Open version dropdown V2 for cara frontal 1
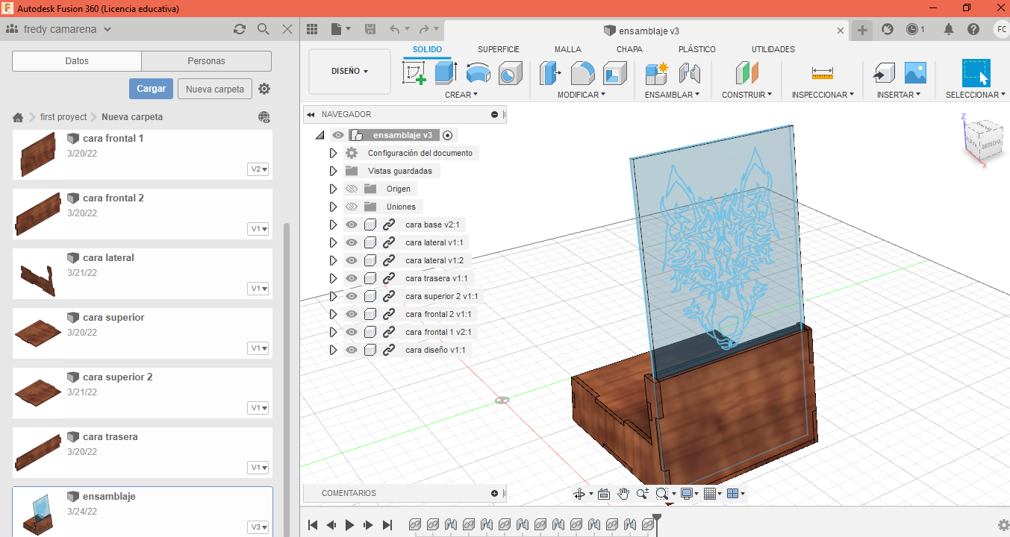 (259, 169)
